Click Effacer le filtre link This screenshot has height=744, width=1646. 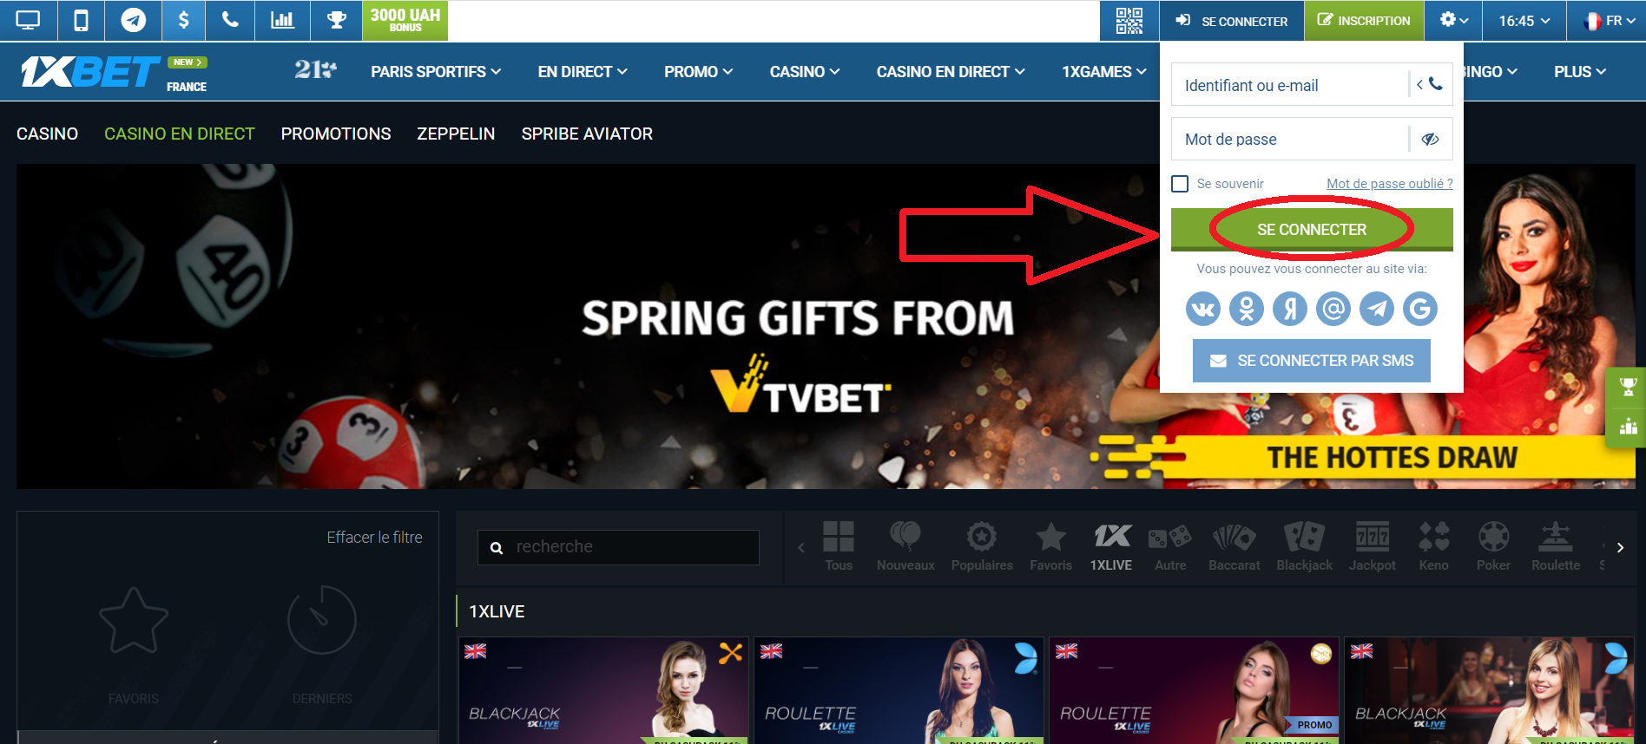[x=374, y=538]
